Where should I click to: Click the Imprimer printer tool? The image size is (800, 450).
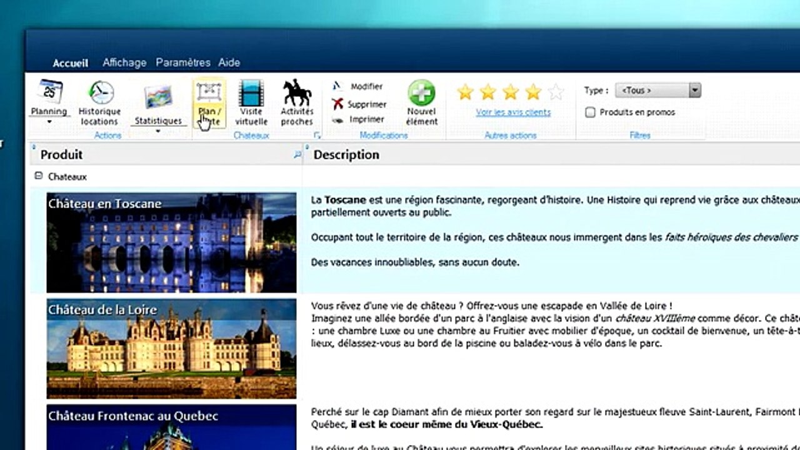tap(358, 119)
